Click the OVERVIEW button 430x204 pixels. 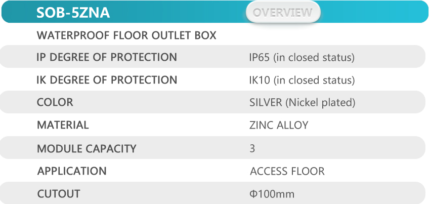[x=283, y=12]
